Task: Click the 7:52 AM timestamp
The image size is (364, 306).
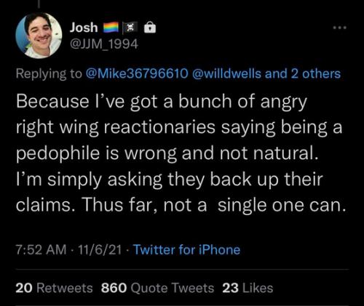Action: coord(41,250)
